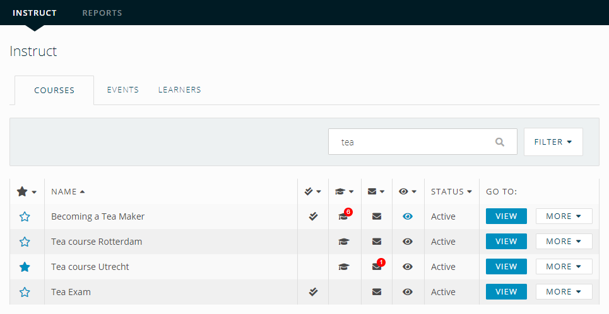Screen dimensions: 609x314
Task: Open the FILTER dropdown
Action: (553, 142)
